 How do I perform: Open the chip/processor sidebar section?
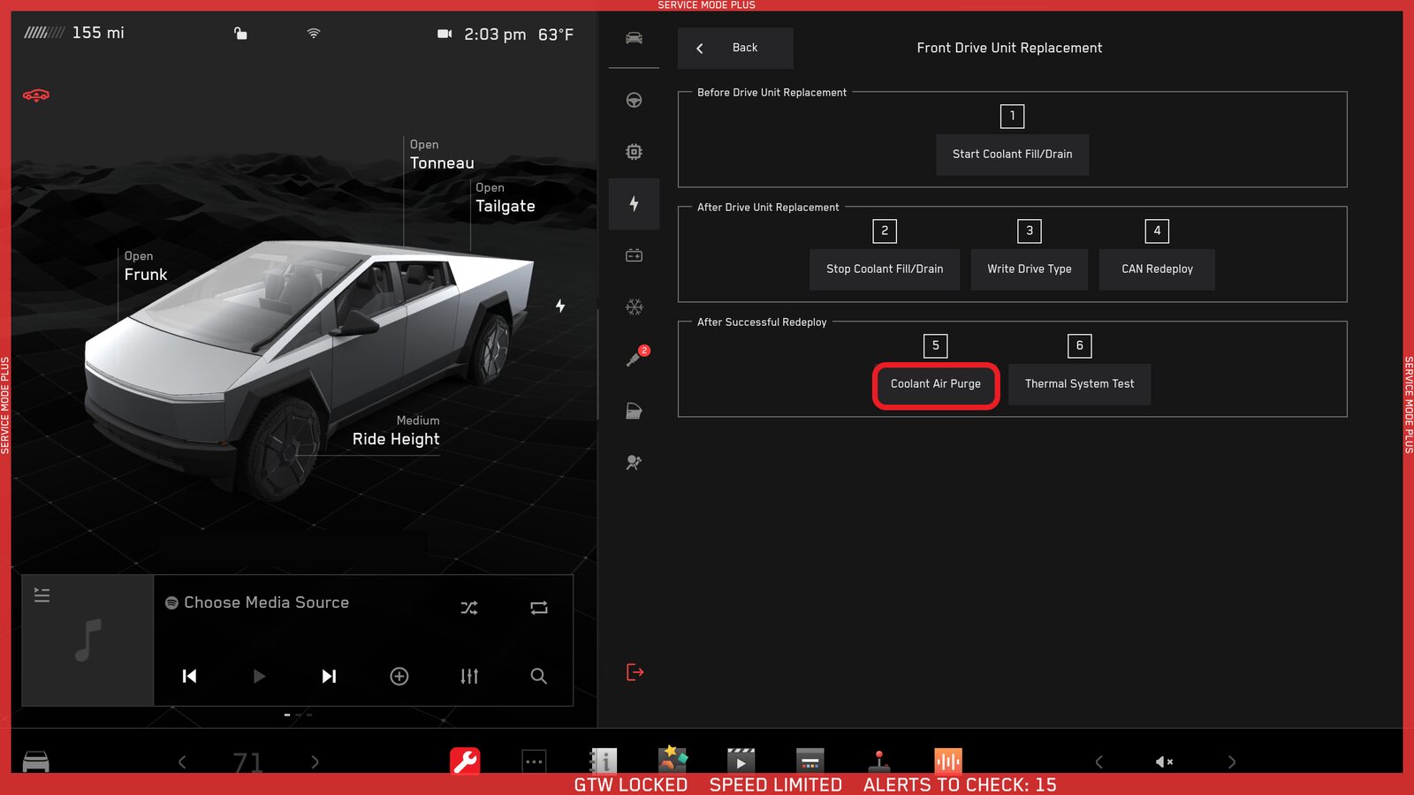tap(634, 152)
